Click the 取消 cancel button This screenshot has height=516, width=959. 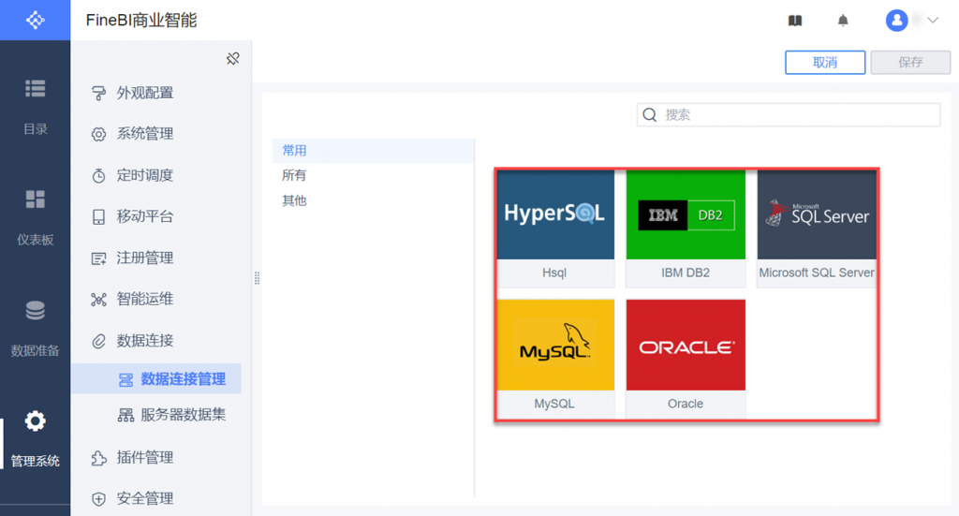click(x=825, y=62)
